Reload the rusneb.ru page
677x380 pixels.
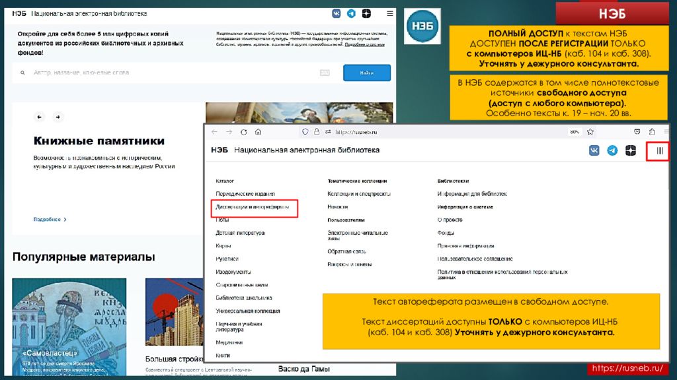pos(243,132)
